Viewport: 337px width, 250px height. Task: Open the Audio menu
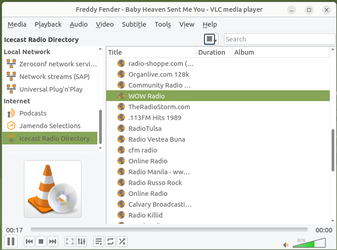tap(79, 24)
